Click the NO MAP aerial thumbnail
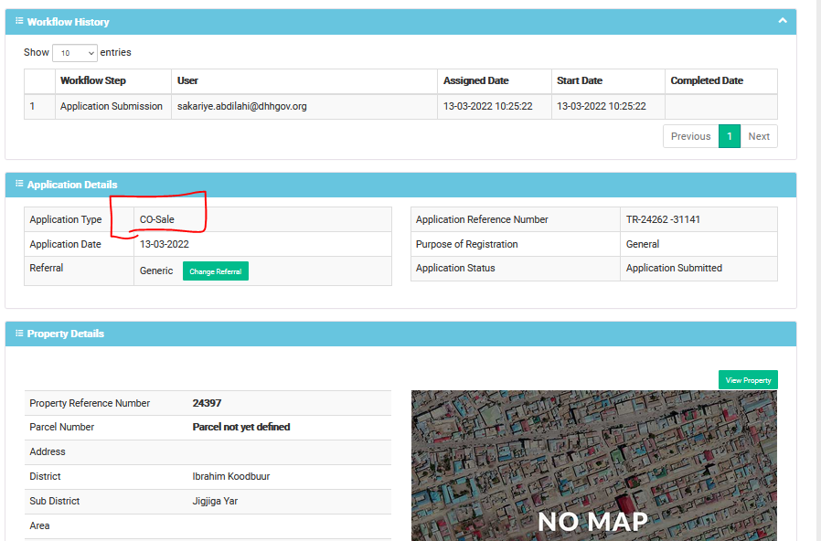Image resolution: width=821 pixels, height=541 pixels. [x=593, y=466]
